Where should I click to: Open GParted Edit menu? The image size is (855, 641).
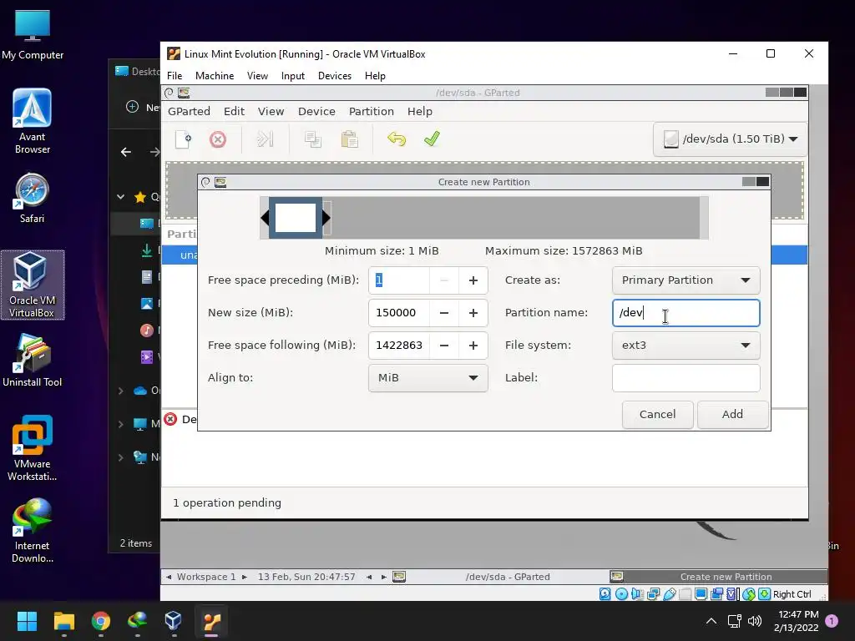[x=234, y=111]
